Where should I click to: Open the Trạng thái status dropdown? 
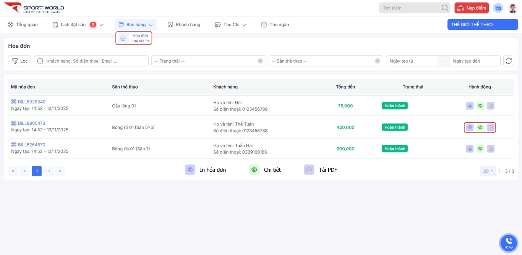pyautogui.click(x=208, y=61)
